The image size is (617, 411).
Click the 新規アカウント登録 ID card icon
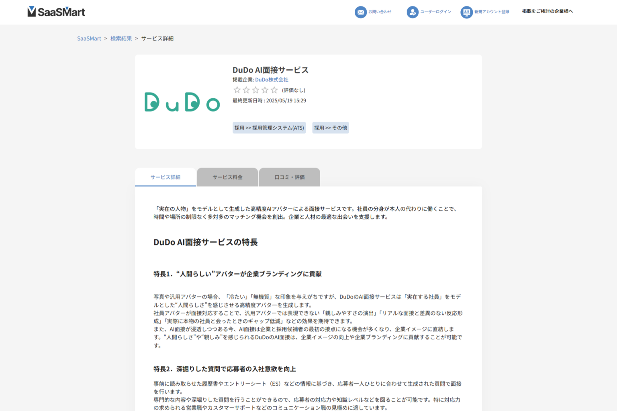tap(466, 12)
